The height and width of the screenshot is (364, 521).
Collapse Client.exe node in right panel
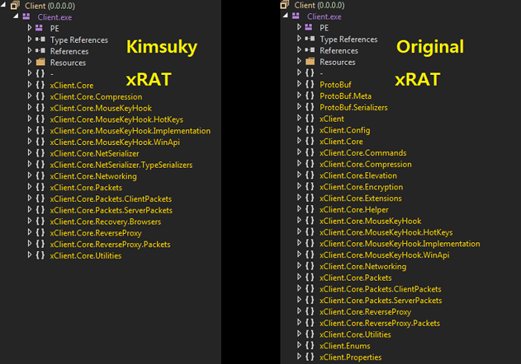click(x=285, y=16)
